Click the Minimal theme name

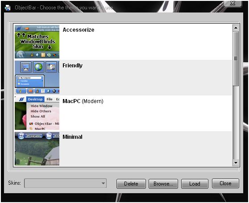pyautogui.click(x=72, y=137)
